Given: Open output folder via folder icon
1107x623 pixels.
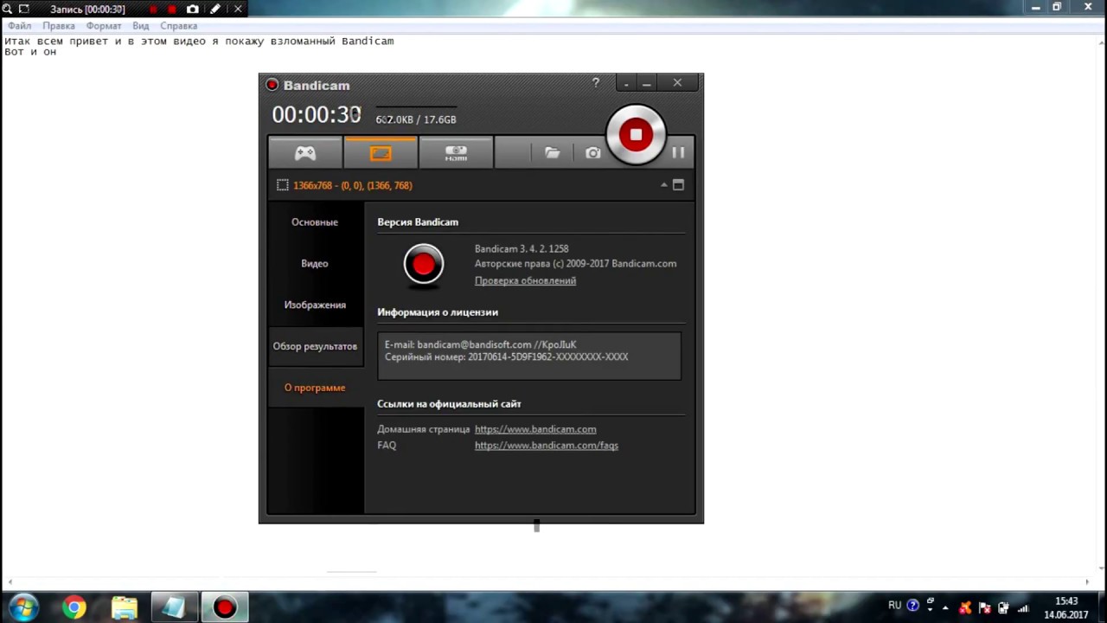Looking at the screenshot, I should pos(552,153).
